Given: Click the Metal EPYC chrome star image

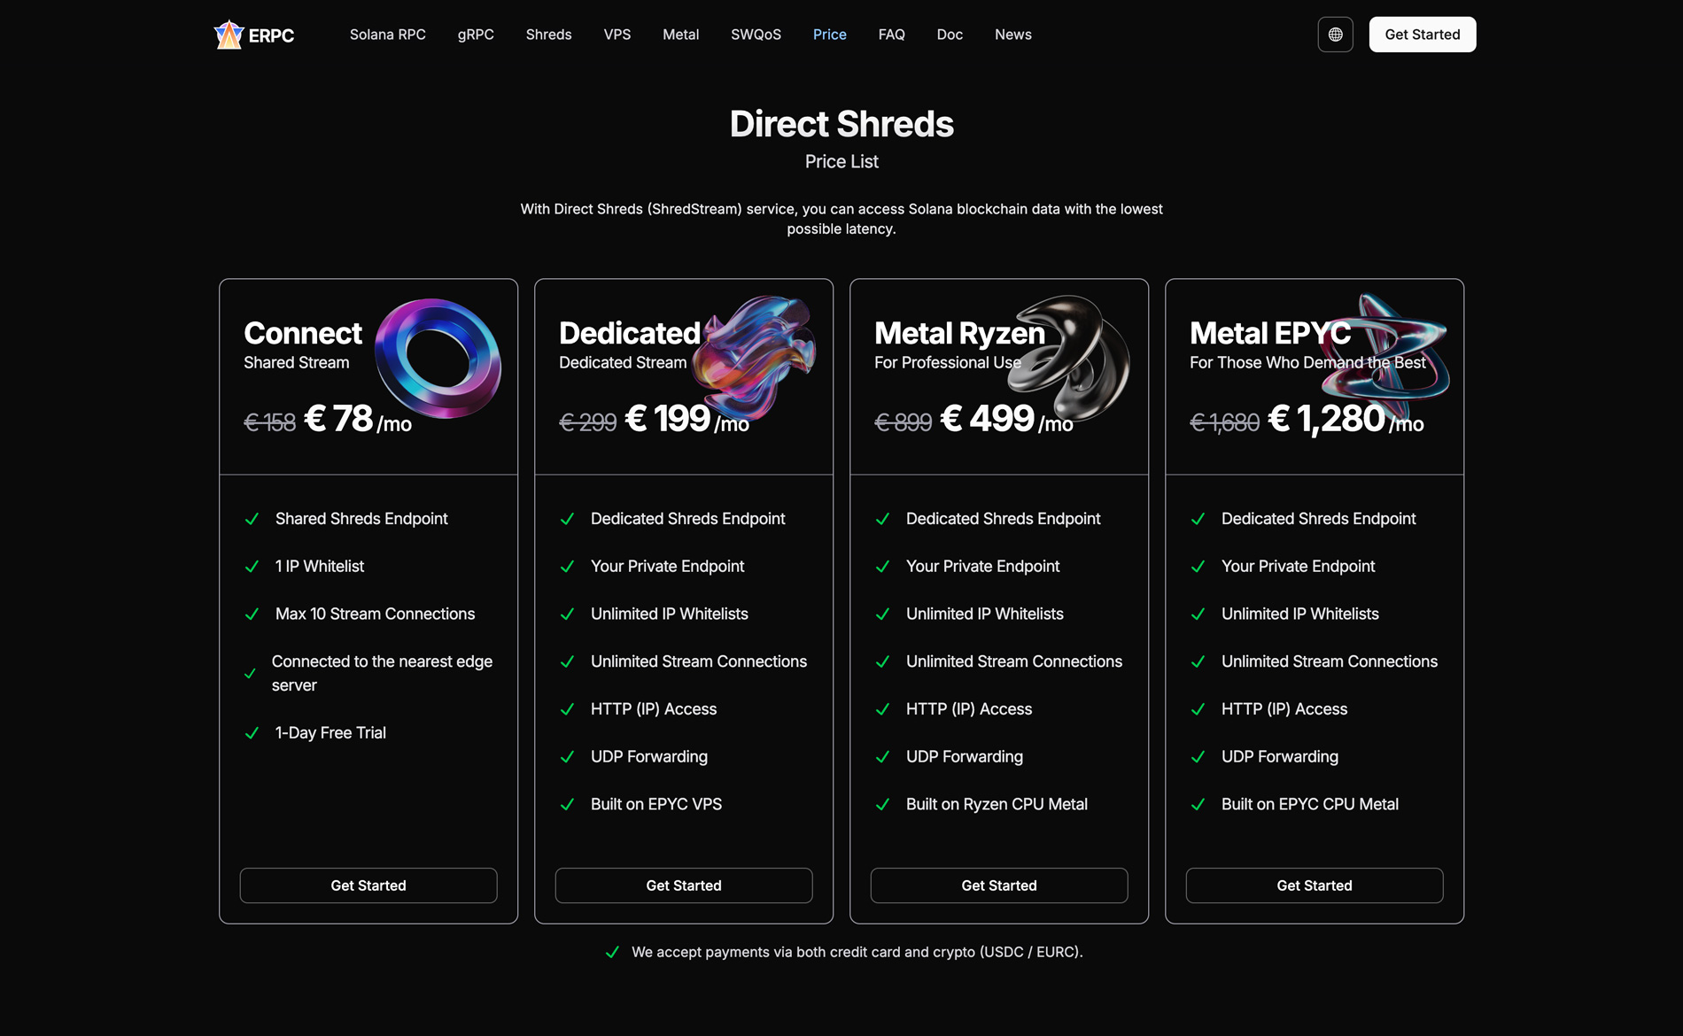Looking at the screenshot, I should pos(1384,348).
